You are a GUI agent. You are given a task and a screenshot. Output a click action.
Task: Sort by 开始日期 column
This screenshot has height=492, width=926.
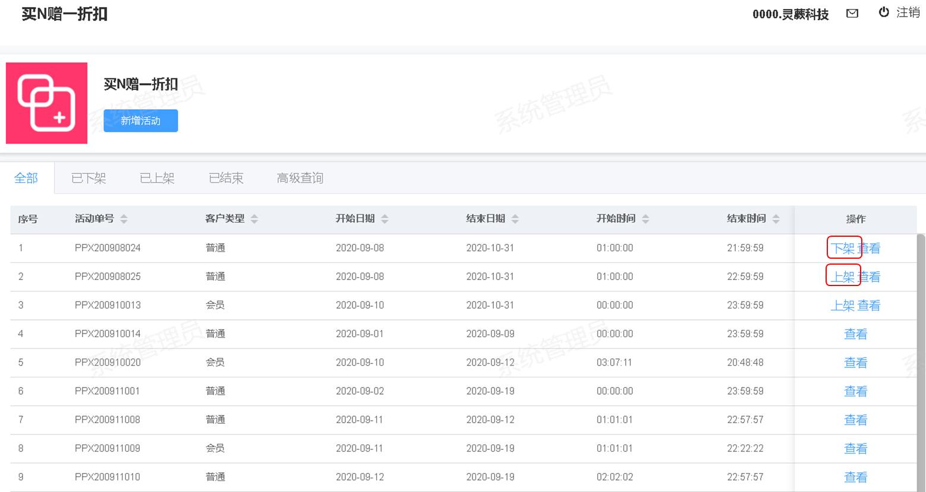click(x=385, y=219)
